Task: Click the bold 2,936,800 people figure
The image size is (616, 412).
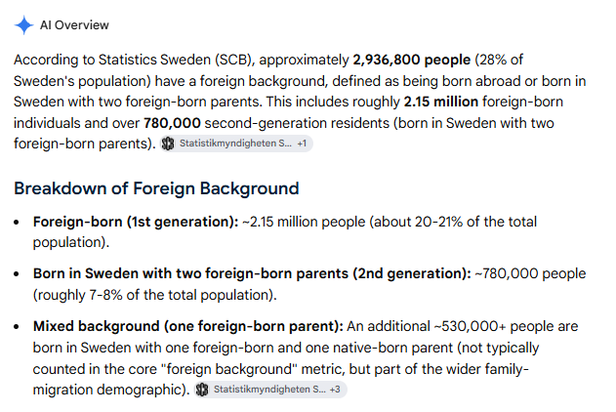Action: tap(411, 60)
